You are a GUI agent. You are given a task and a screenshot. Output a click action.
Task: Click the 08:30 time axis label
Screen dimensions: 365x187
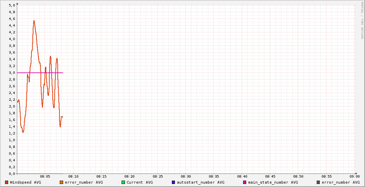tap(186, 177)
